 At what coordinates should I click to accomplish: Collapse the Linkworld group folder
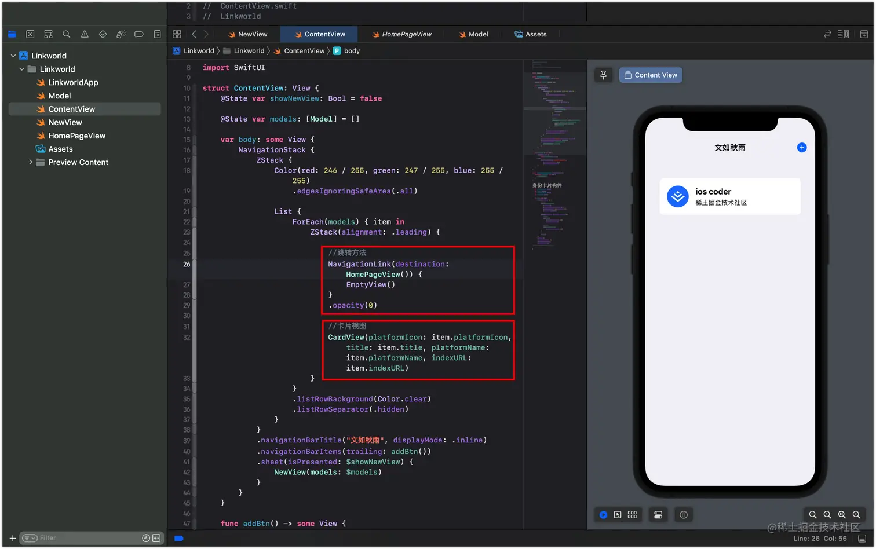[22, 69]
